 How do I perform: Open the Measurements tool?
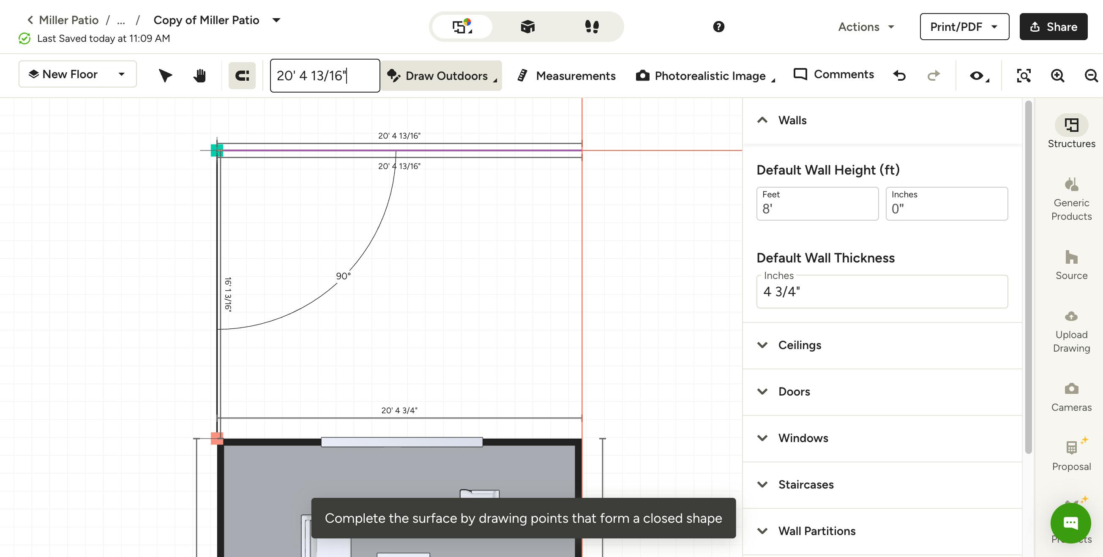(566, 76)
